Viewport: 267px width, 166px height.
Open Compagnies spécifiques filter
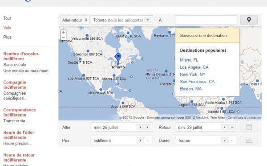click(15, 96)
